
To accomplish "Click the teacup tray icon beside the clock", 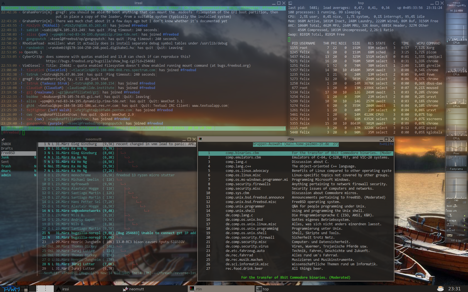I will (440, 289).
